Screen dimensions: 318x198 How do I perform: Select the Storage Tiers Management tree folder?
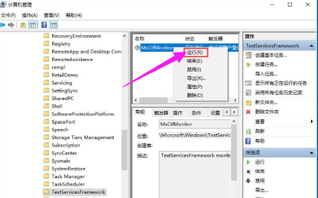[83, 138]
